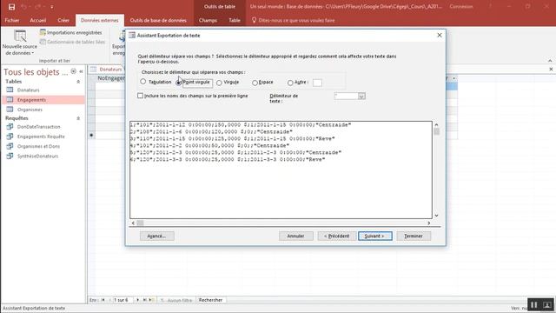Screen dimensions: 556x313
Task: Click the Redo arrow in title bar
Action: pos(37,7)
